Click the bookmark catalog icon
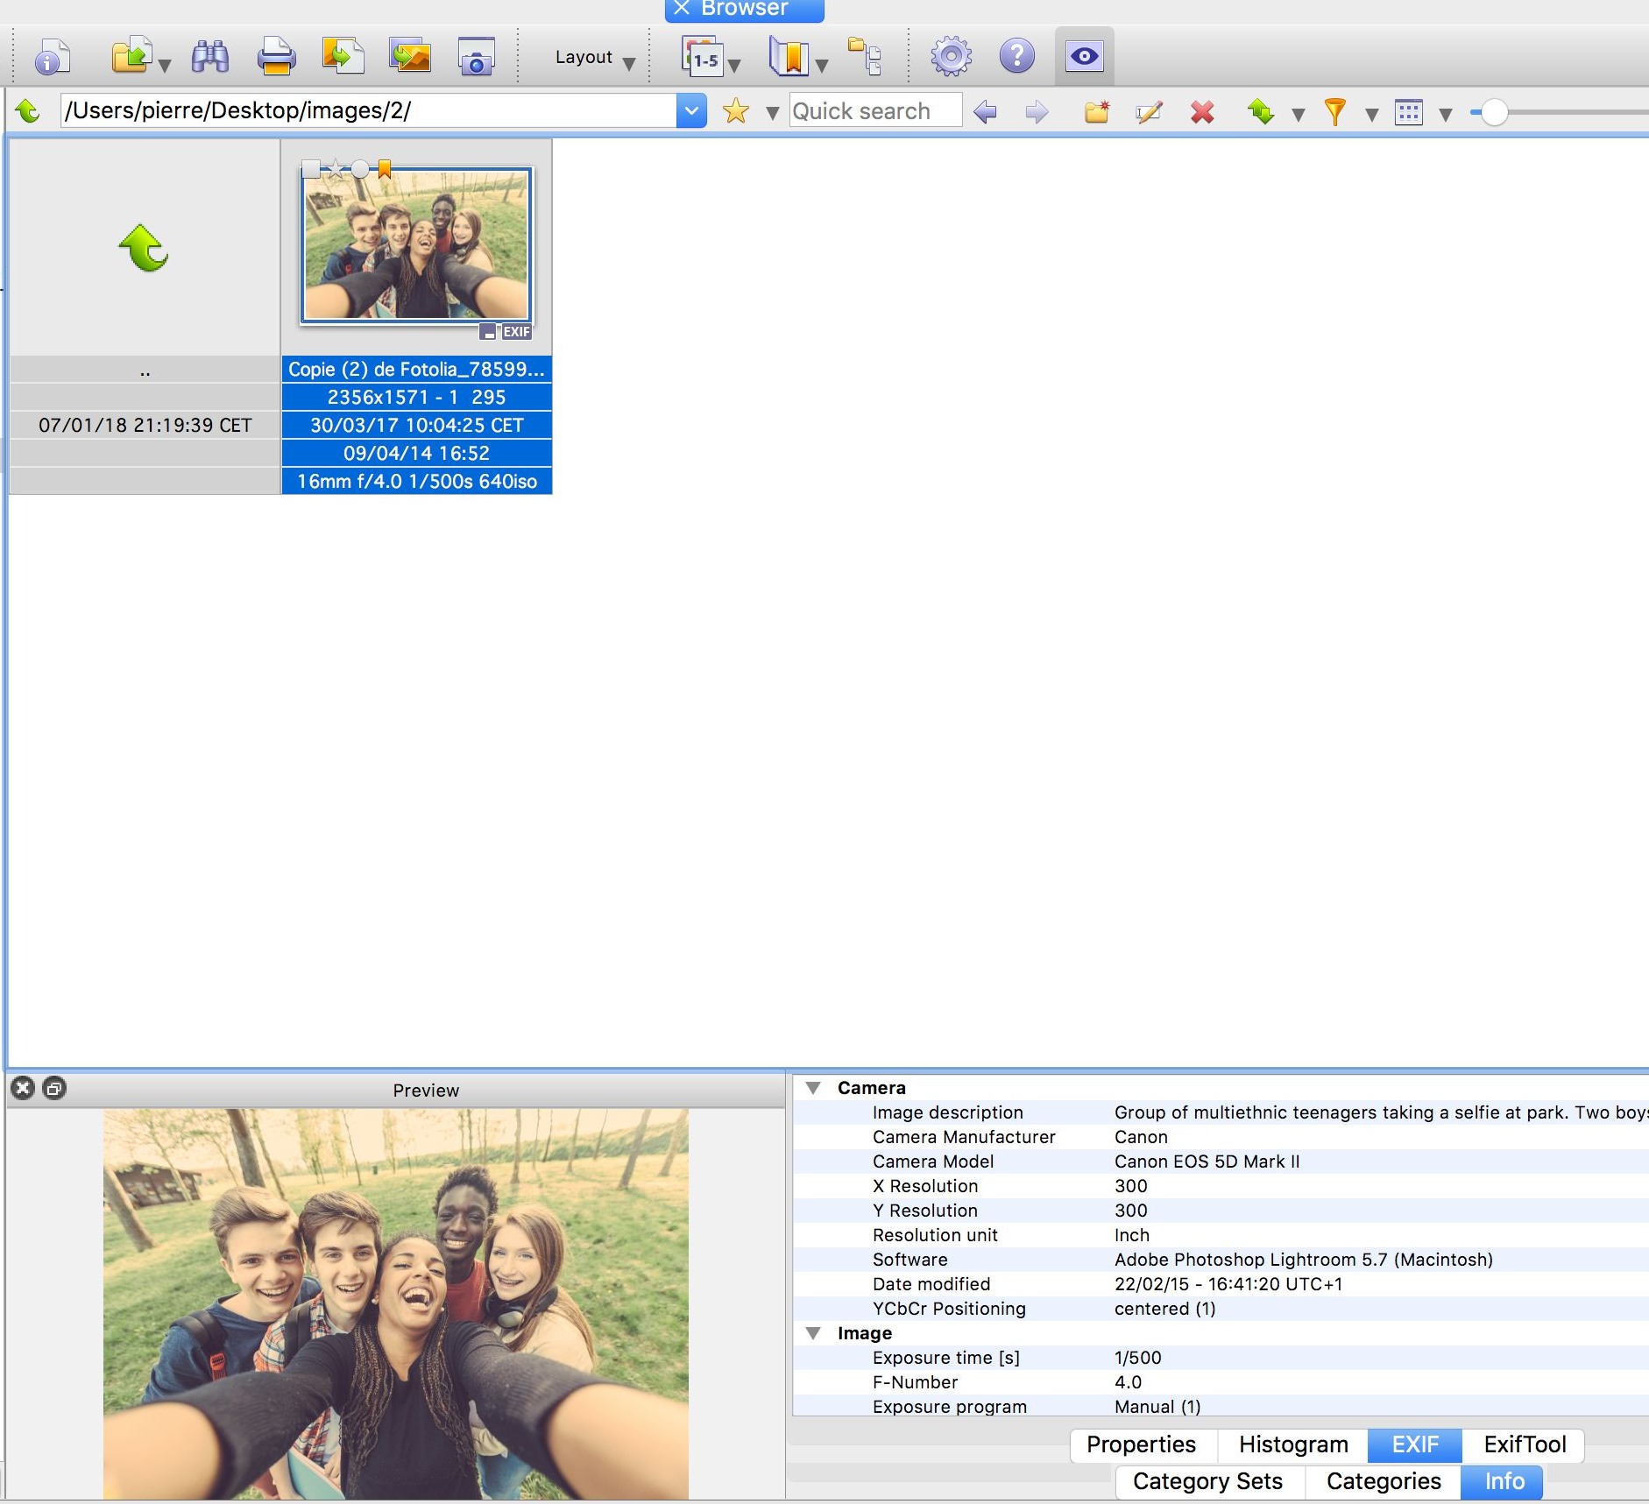The image size is (1649, 1504). tap(788, 57)
